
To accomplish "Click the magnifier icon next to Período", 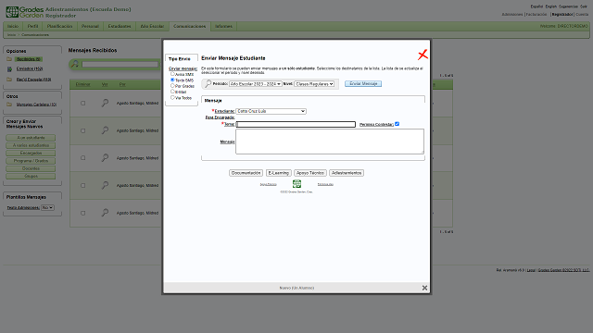I will pyautogui.click(x=208, y=84).
